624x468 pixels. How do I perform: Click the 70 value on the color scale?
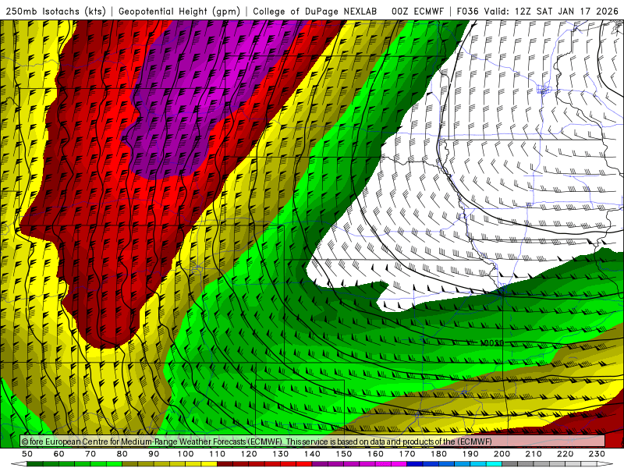coord(90,454)
